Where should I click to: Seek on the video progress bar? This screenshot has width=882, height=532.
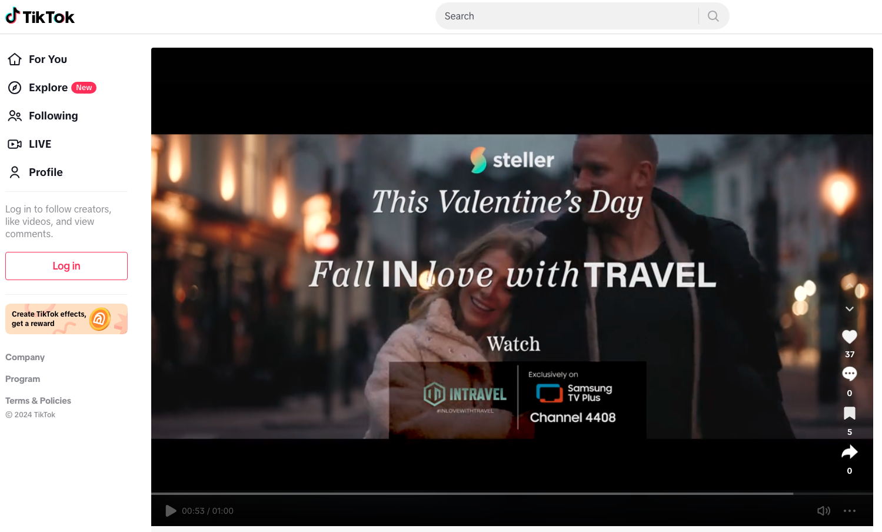coord(512,494)
